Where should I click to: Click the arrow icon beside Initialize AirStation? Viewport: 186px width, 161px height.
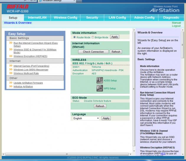(x=11, y=86)
